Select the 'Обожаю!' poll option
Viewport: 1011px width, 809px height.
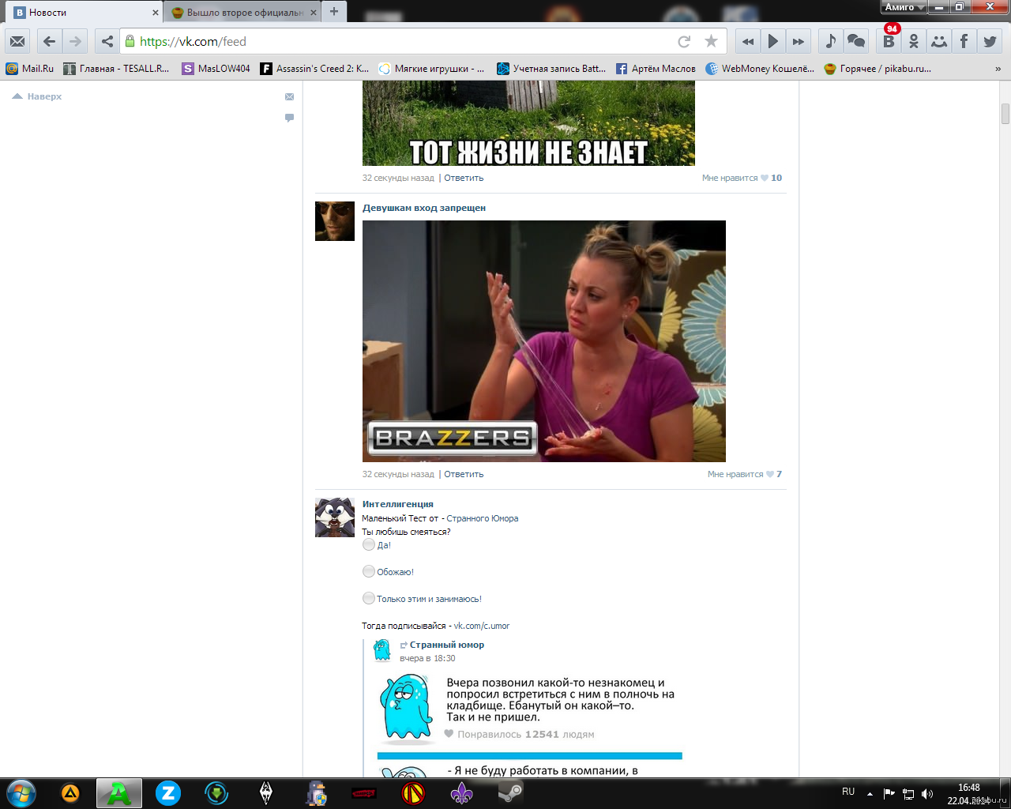tap(369, 571)
